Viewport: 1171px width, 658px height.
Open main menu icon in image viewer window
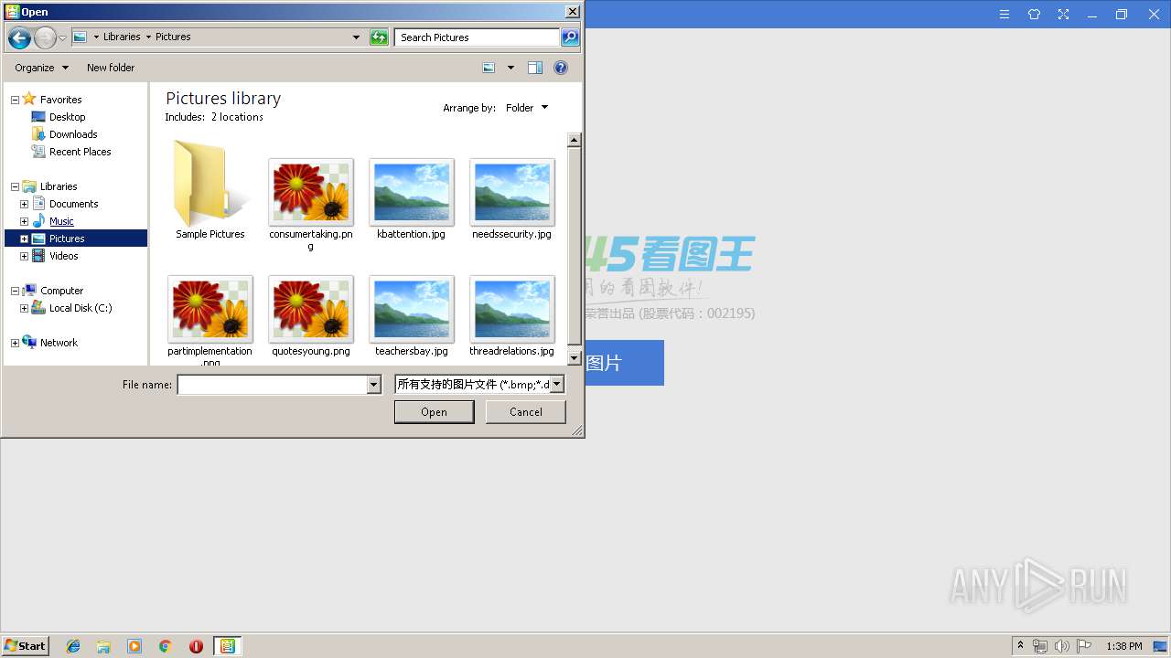coord(1004,15)
